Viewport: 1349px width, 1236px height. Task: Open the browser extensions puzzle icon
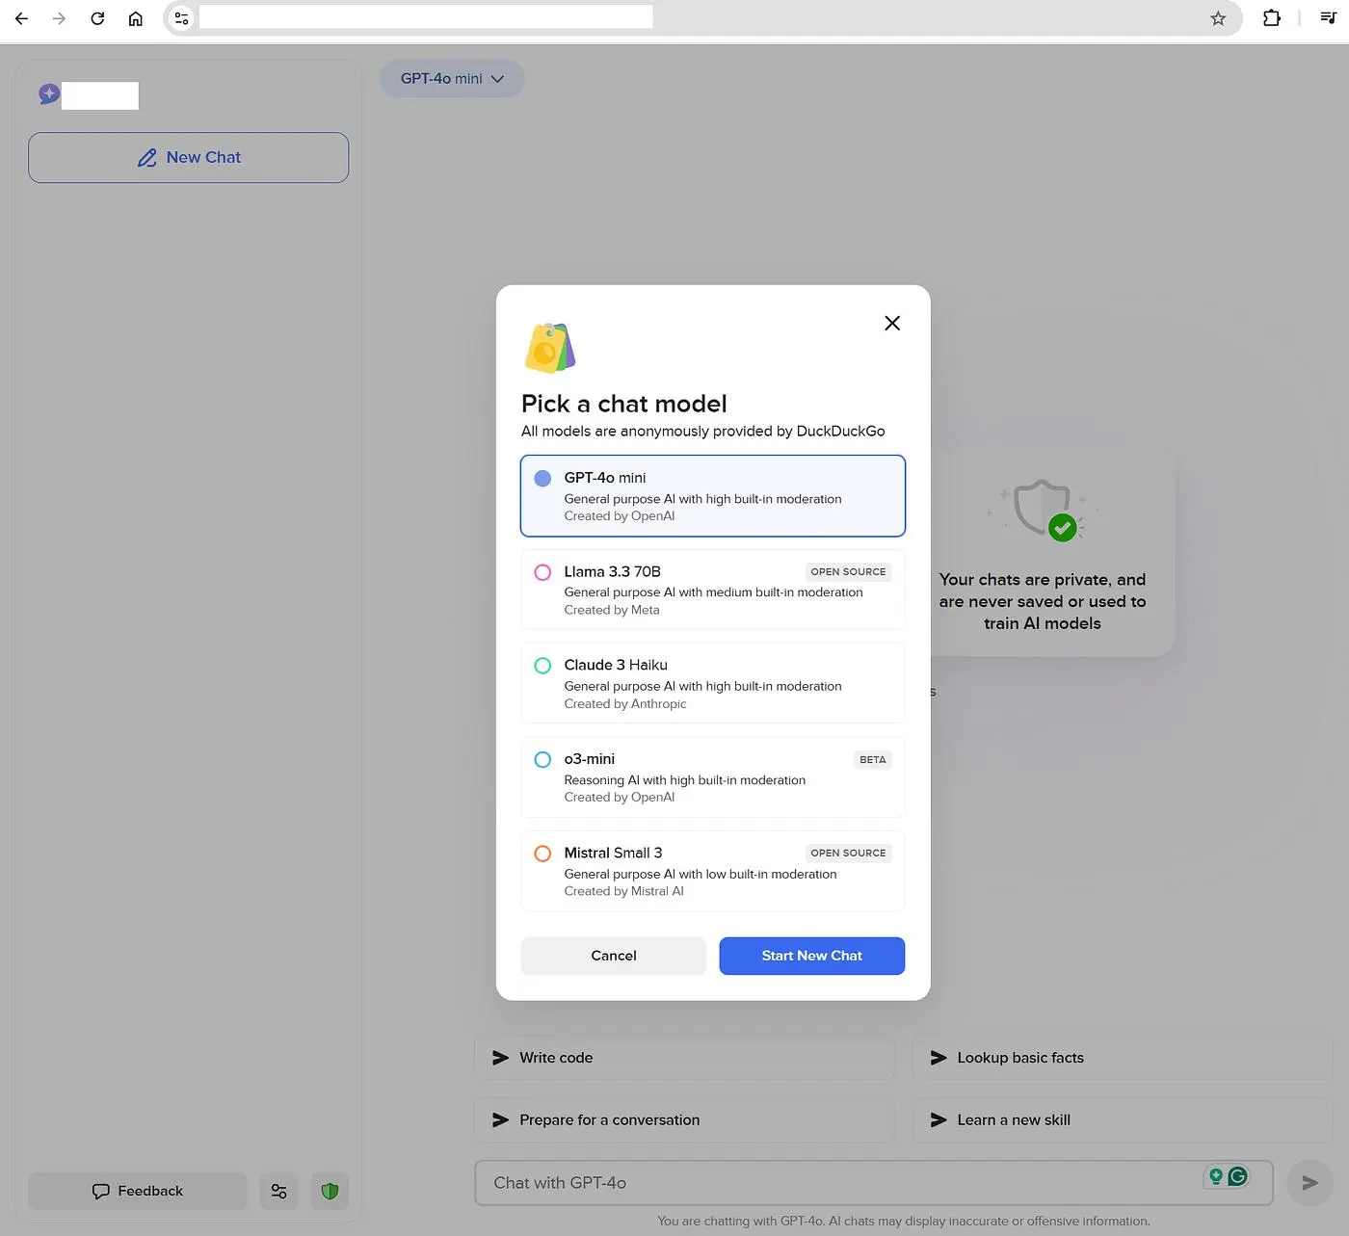[1272, 18]
